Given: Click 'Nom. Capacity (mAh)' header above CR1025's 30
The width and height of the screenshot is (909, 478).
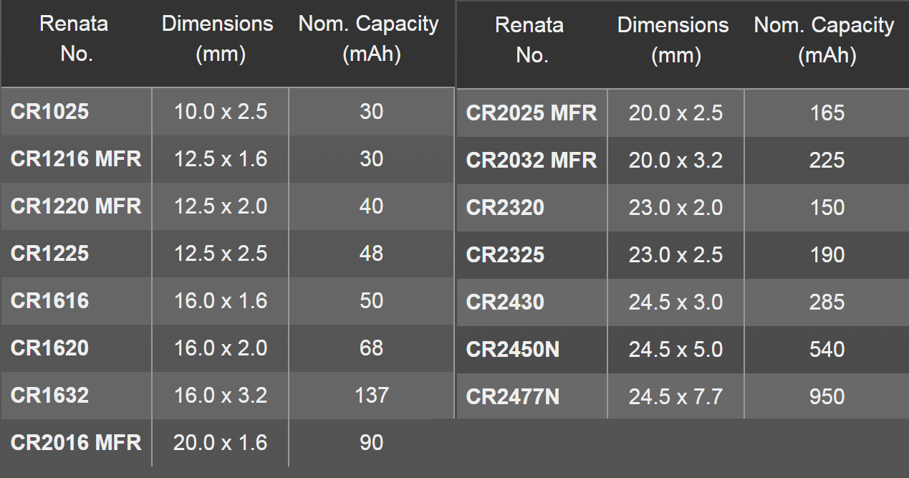Looking at the screenshot, I should [x=369, y=39].
